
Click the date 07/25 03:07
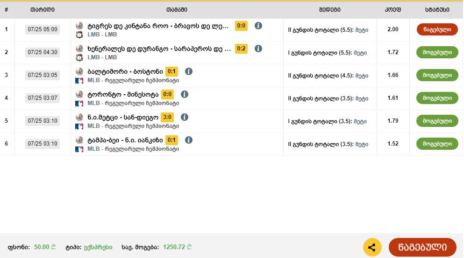(x=43, y=98)
